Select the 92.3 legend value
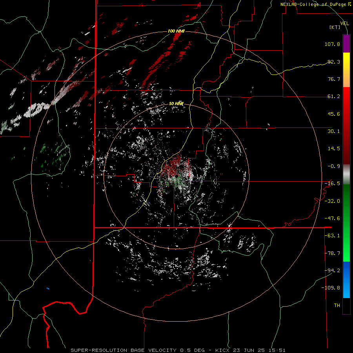Viewport: 353px width, 353px height. (x=334, y=62)
